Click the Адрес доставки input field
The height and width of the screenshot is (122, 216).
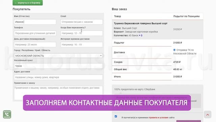point(58,77)
